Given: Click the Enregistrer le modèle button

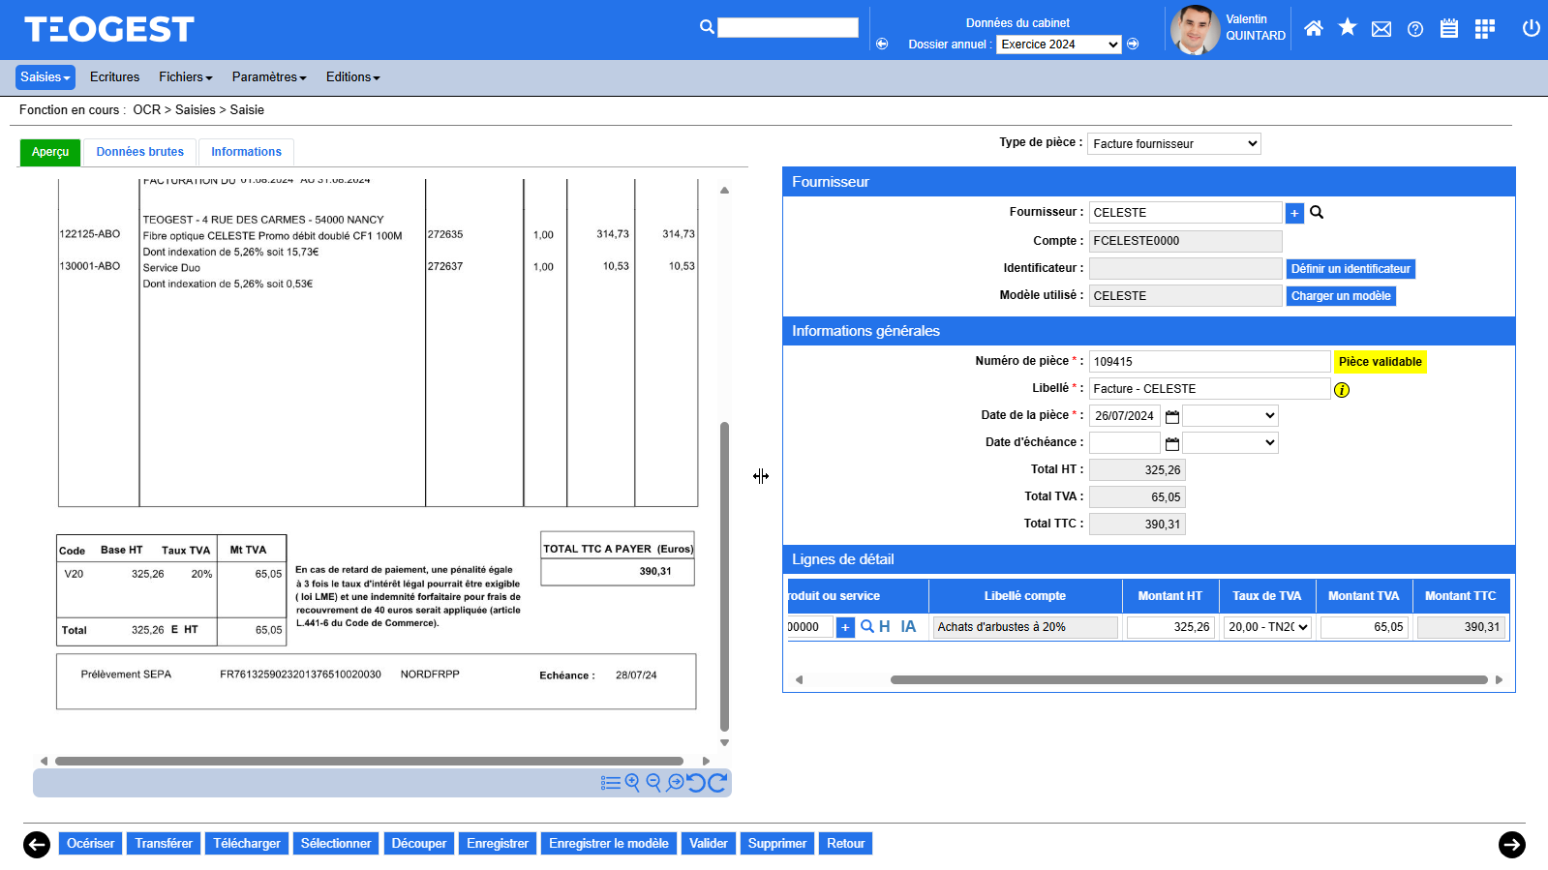Looking at the screenshot, I should (609, 844).
